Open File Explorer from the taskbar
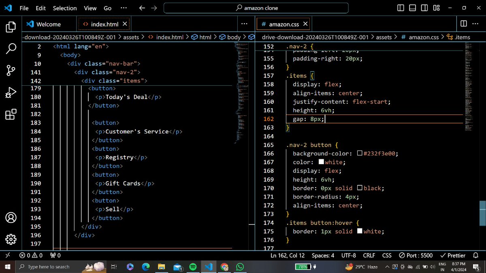 (162, 267)
